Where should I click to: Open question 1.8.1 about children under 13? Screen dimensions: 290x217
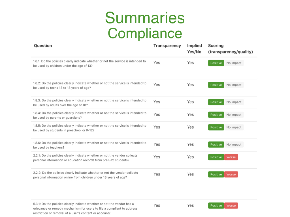(x=89, y=63)
